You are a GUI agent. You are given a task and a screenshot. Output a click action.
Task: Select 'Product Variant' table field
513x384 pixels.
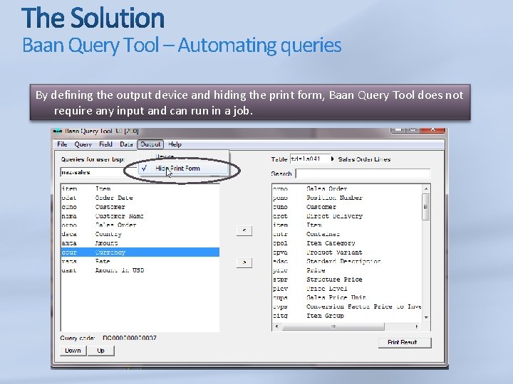tap(347, 252)
